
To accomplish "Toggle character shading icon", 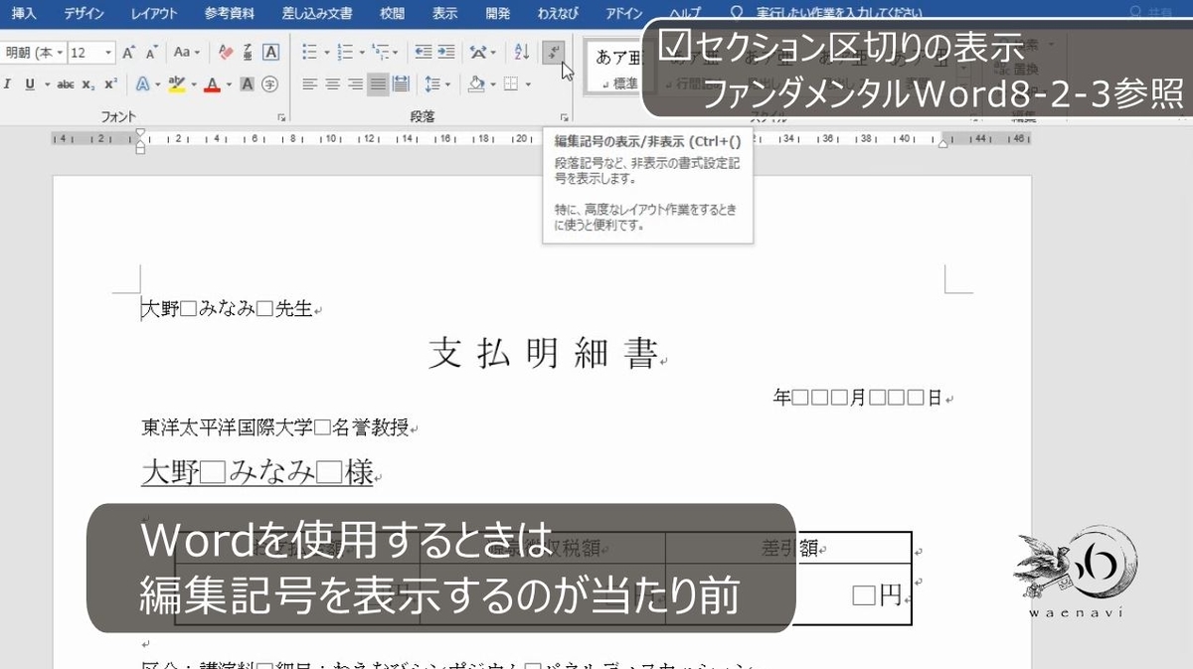I will 247,84.
